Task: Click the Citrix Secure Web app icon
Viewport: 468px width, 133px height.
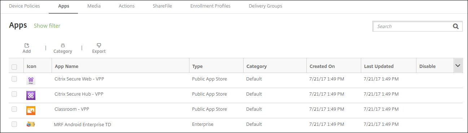Action: (x=31, y=81)
